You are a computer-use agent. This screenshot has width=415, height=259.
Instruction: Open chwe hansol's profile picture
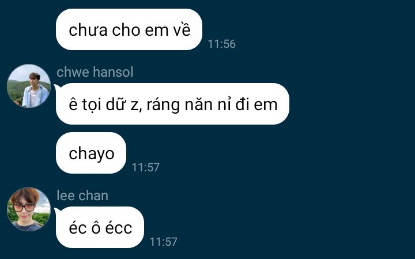pyautogui.click(x=29, y=86)
